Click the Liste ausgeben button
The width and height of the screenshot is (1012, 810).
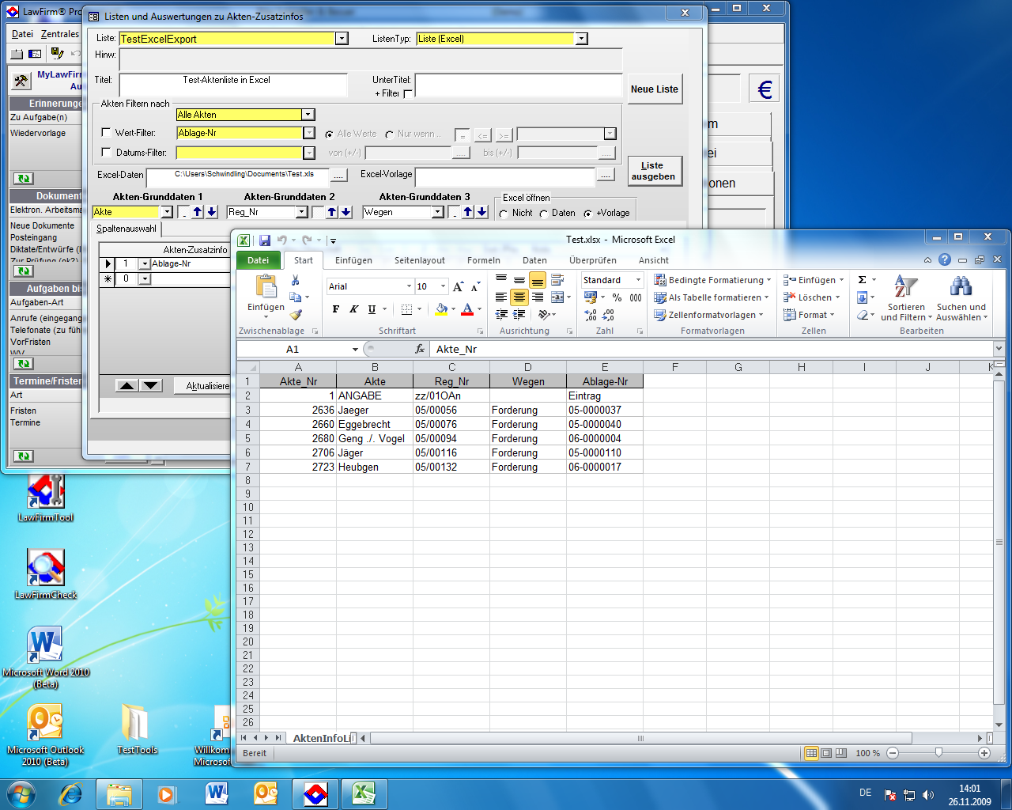[x=653, y=171]
